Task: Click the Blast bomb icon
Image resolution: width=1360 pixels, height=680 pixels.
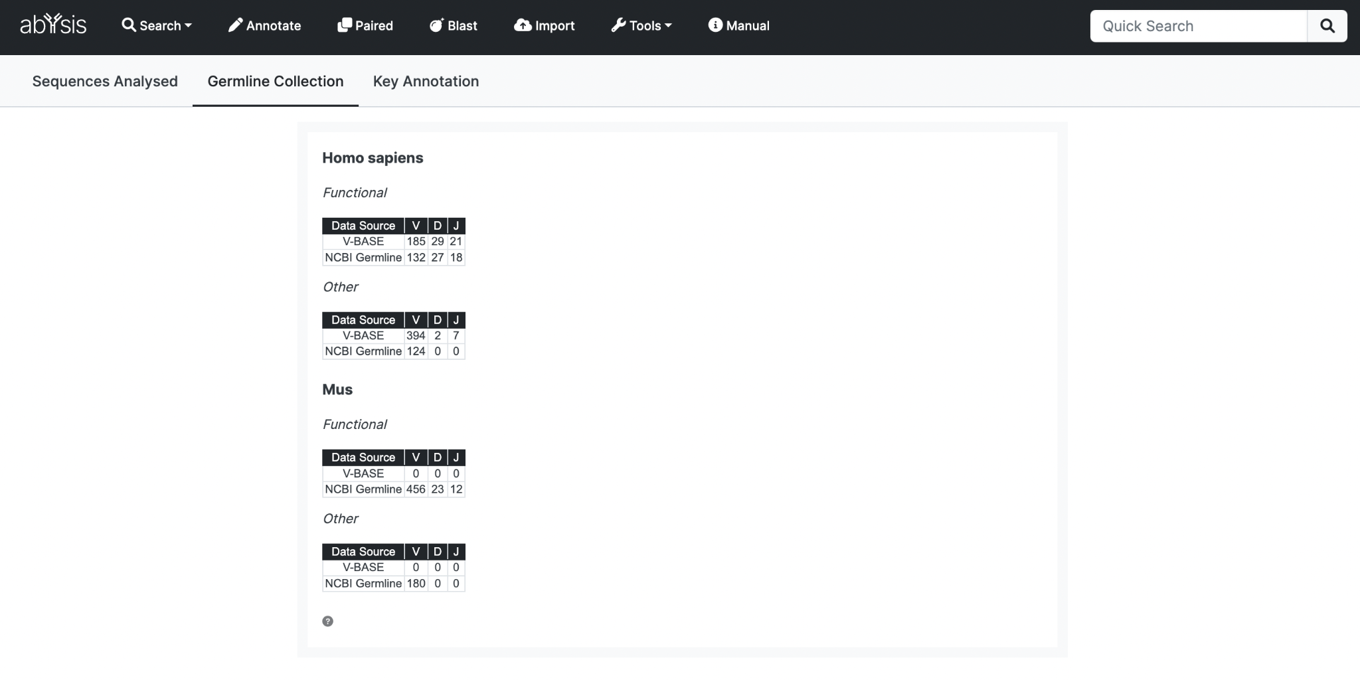Action: coord(436,25)
